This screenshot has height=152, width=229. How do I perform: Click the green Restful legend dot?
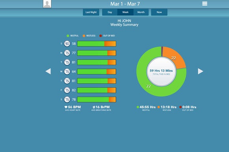[x=68, y=36]
